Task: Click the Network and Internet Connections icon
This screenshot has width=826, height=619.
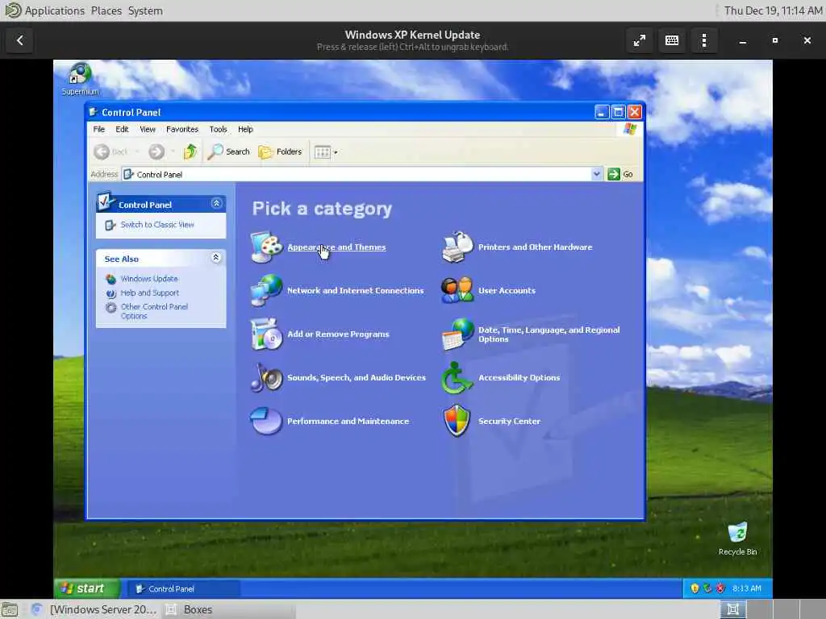Action: coord(266,290)
